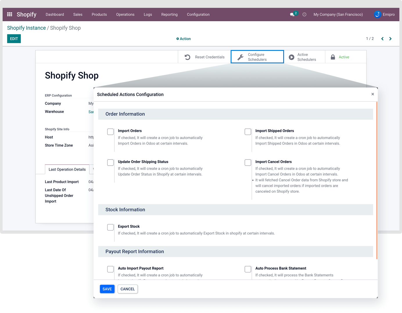Click the Last Product Import label

click(62, 182)
